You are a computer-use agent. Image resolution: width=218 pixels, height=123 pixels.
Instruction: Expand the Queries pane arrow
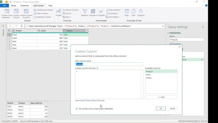coord(3,26)
